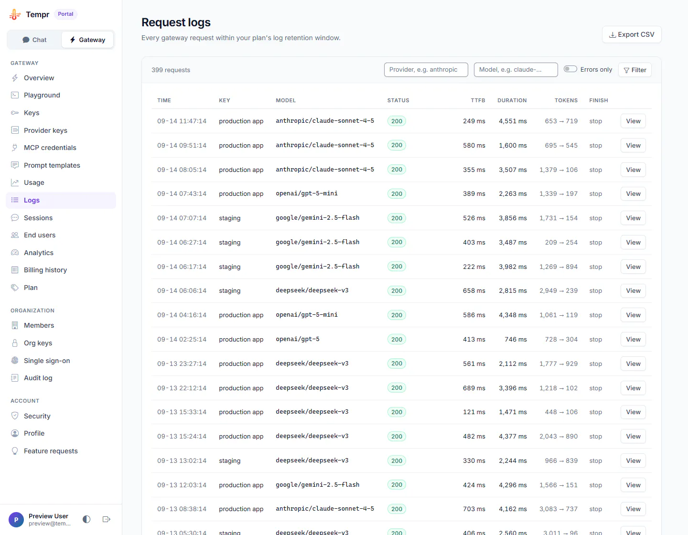Focus the Provider filter input
Viewport: 688px width, 535px height.
(x=426, y=70)
